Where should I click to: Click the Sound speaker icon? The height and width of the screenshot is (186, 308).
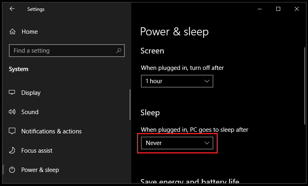point(12,112)
